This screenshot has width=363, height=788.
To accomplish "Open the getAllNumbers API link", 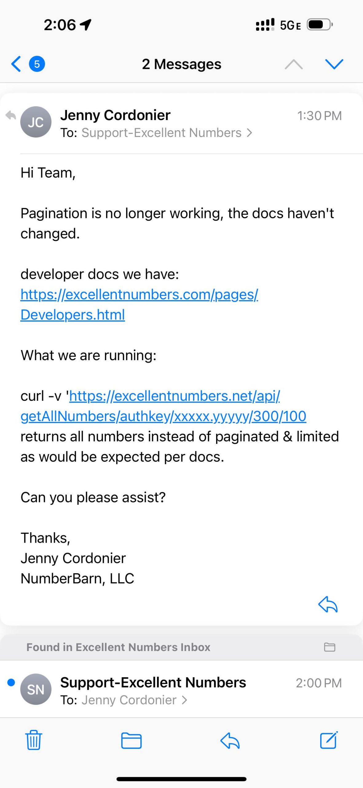I will (x=164, y=406).
